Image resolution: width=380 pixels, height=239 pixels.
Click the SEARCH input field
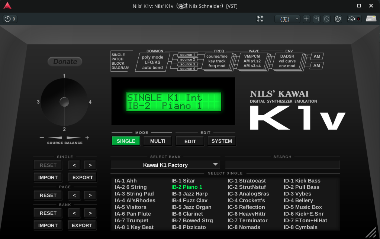[x=282, y=165]
